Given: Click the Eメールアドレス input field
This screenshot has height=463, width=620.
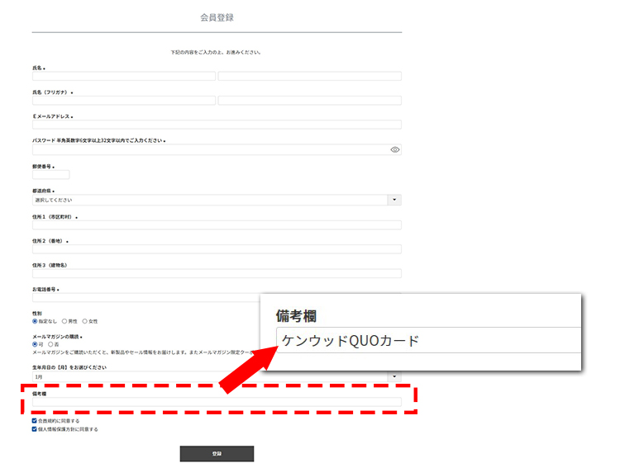Looking at the screenshot, I should (x=217, y=125).
